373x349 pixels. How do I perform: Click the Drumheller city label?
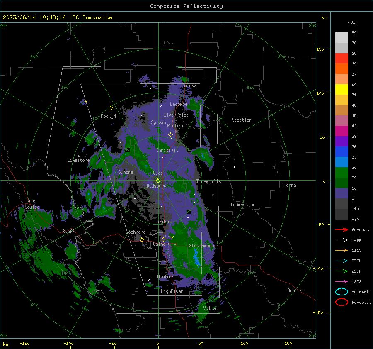[x=243, y=205]
